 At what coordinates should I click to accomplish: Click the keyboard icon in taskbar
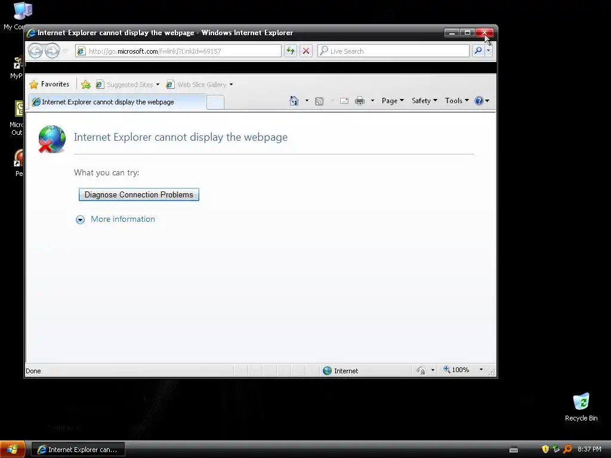point(514,450)
